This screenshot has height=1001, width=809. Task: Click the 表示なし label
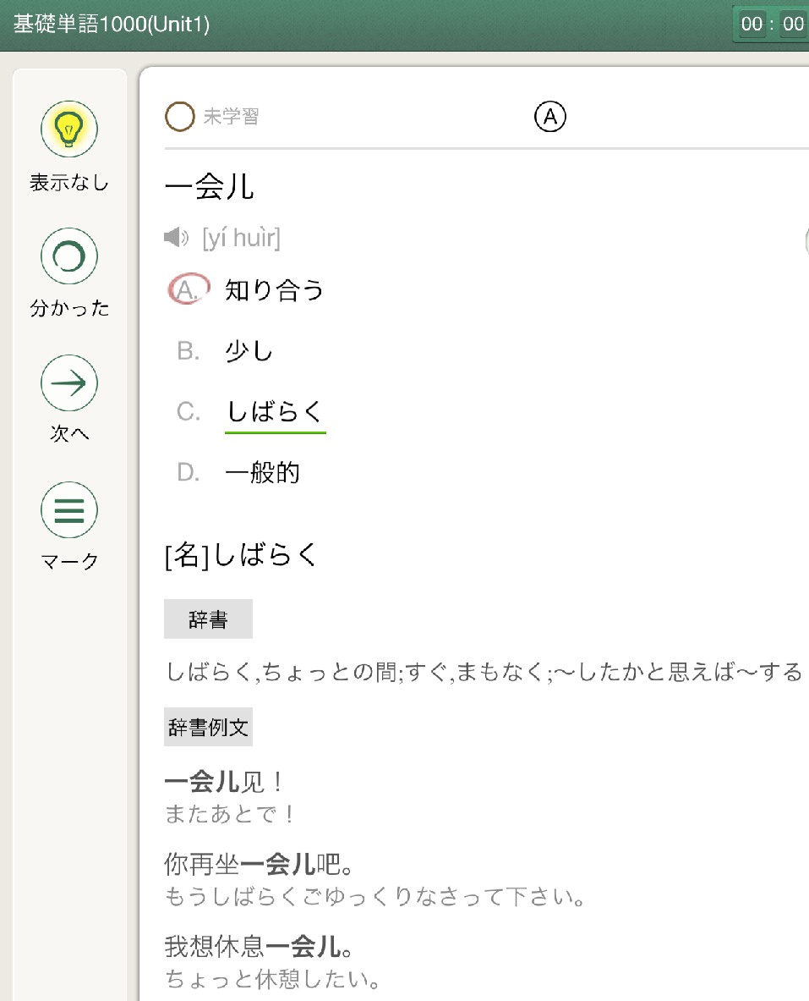pos(69,183)
